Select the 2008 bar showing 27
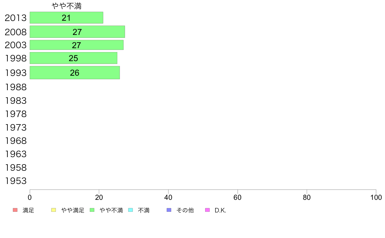This screenshot has height=238, width=385. [77, 32]
